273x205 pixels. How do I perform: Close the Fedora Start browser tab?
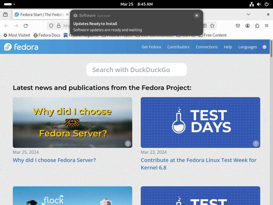click(x=67, y=14)
